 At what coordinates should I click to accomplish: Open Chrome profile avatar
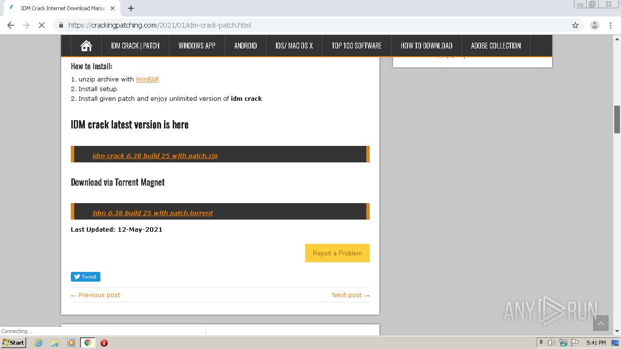pyautogui.click(x=594, y=25)
